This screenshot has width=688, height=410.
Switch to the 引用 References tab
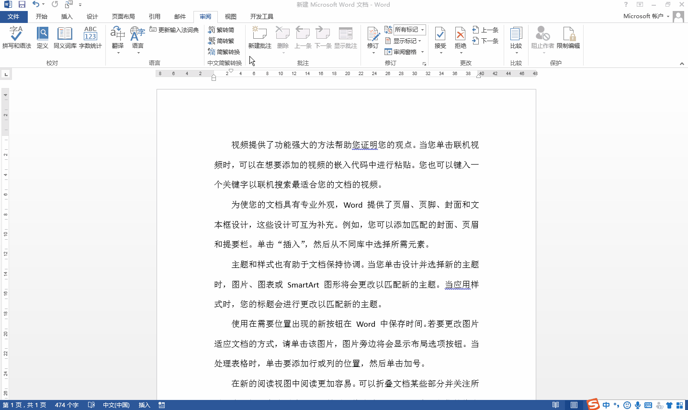point(154,16)
